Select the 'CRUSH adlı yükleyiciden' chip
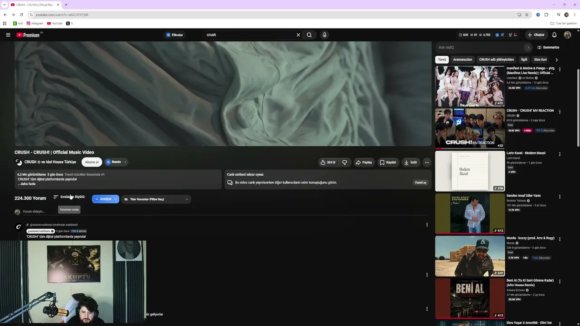580x326 pixels. coord(497,59)
